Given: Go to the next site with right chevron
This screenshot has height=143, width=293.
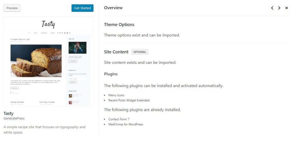Looking at the screenshot, I should click(279, 8).
